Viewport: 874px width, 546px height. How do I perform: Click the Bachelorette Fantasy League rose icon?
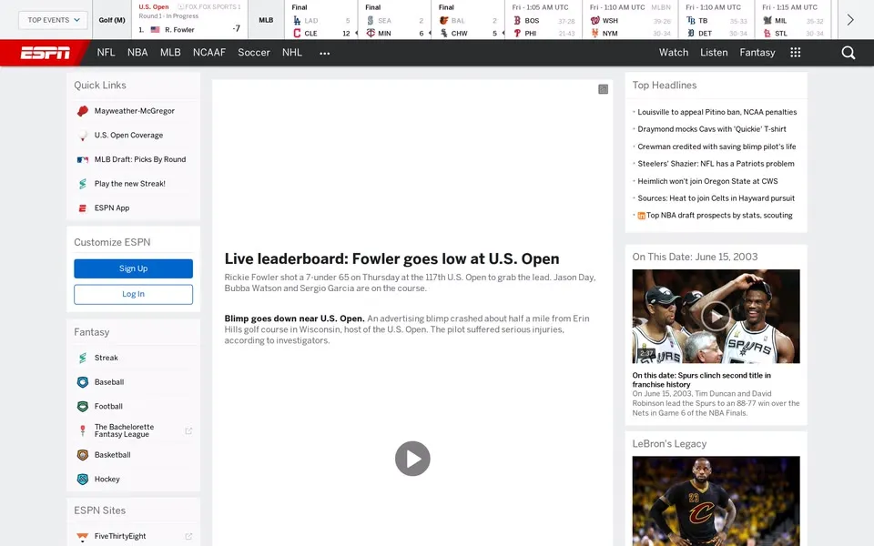coord(83,430)
